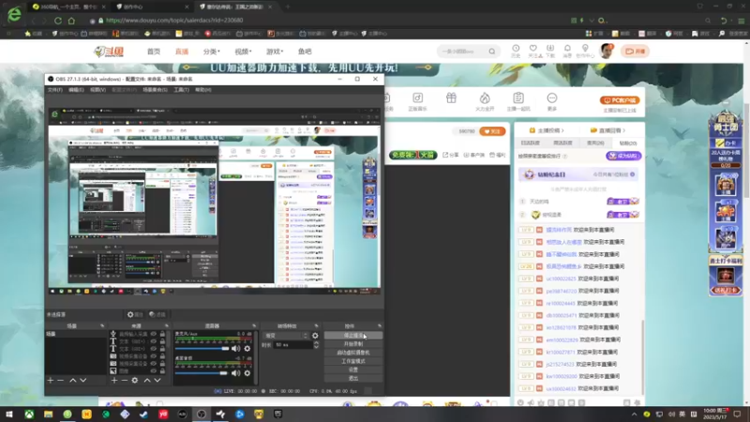Image resolution: width=750 pixels, height=422 pixels.
Task: Click 停止推流 button in OBS controls
Action: (x=353, y=336)
